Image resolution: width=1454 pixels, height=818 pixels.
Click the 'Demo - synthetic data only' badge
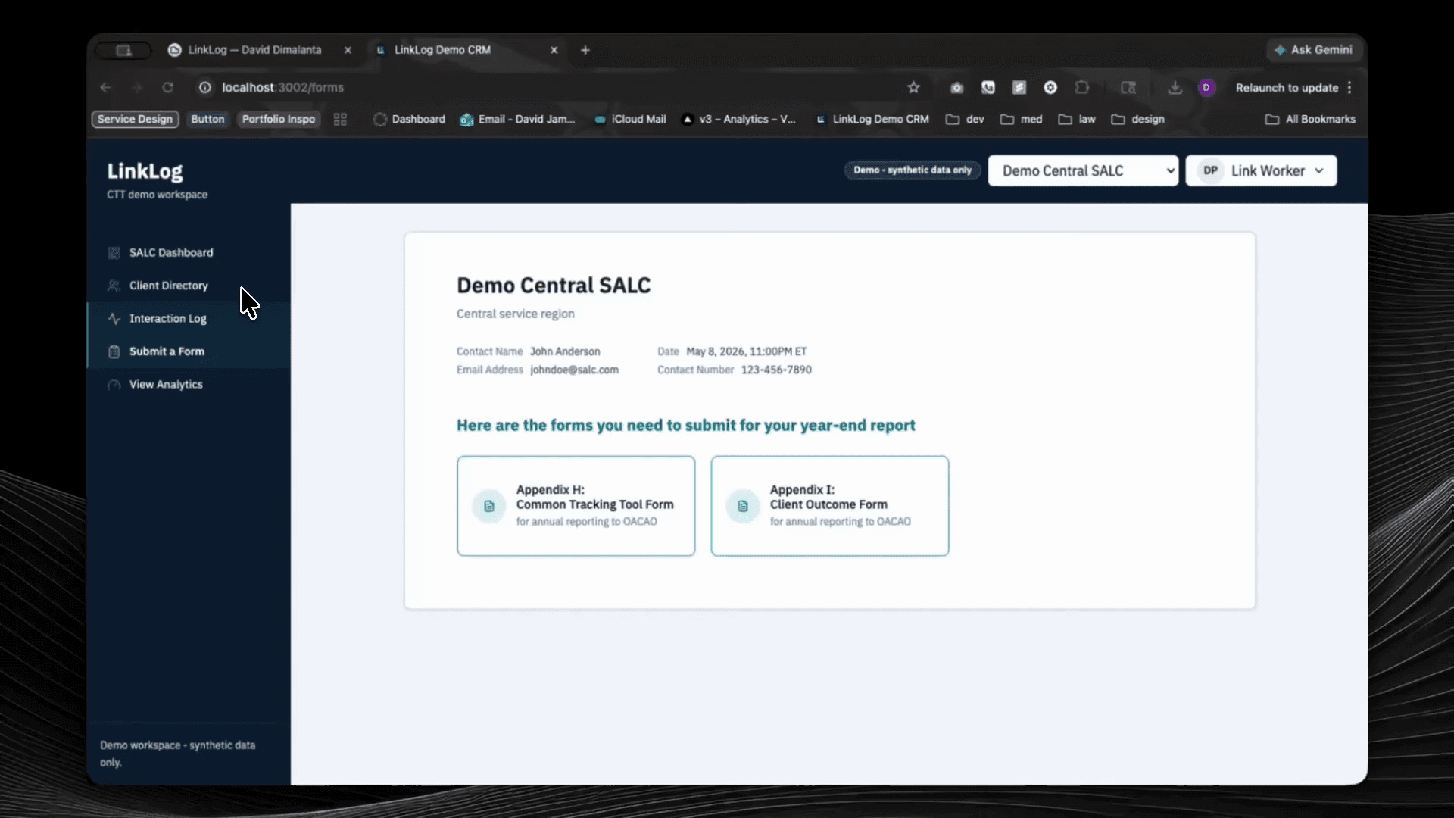(913, 170)
